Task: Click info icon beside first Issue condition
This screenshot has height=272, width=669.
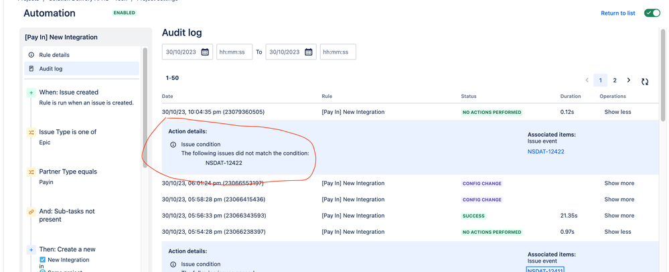Action: tap(173, 145)
